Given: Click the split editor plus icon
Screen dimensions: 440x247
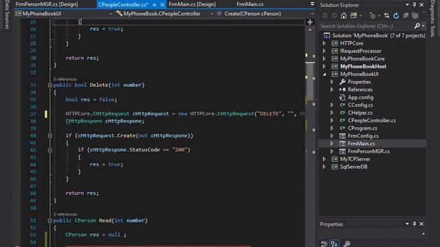Looking at the screenshot, I should point(310,22).
